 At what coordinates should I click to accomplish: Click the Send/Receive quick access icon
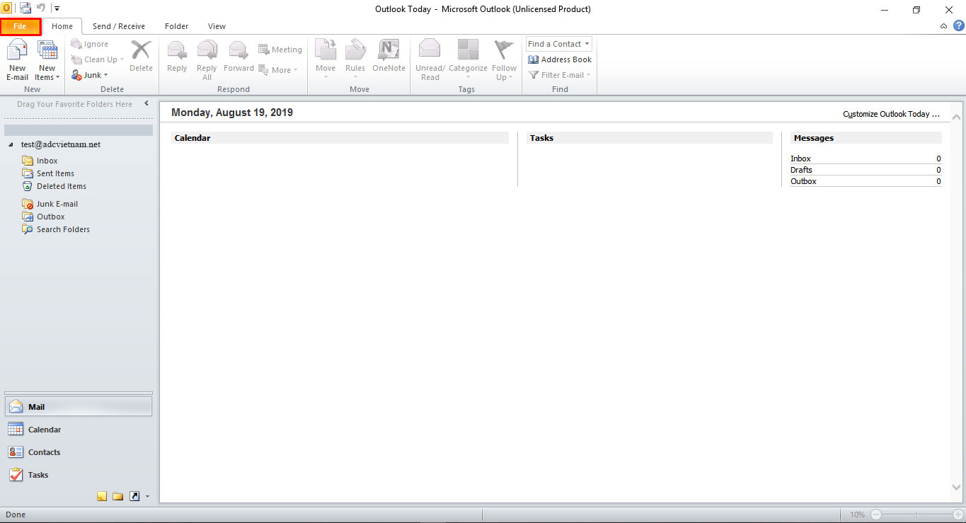click(25, 8)
